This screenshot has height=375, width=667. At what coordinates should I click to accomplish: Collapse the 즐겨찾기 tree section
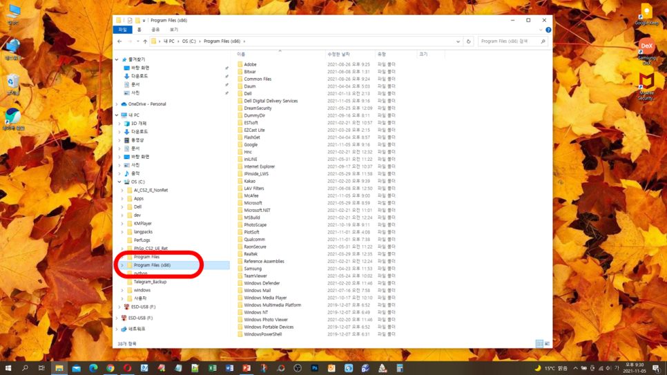[x=117, y=59]
